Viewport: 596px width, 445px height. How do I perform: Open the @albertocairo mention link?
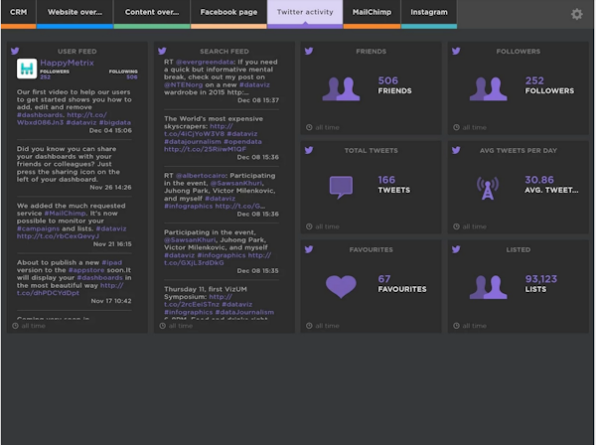pos(201,175)
